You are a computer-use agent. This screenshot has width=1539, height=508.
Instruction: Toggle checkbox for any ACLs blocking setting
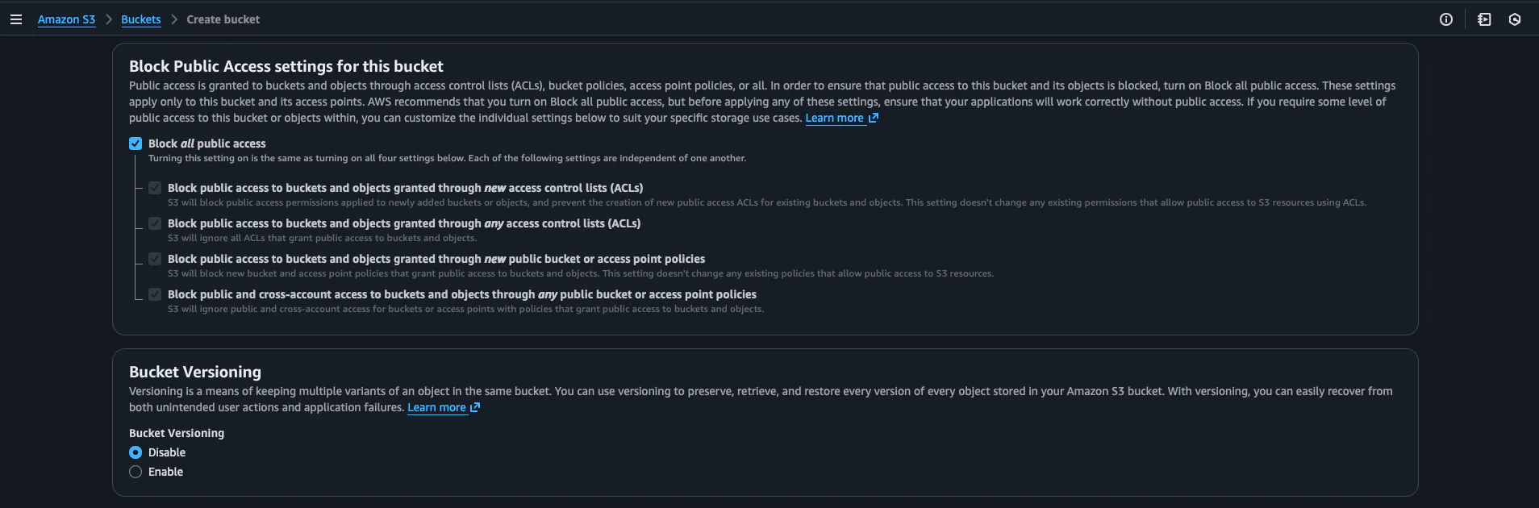[154, 223]
